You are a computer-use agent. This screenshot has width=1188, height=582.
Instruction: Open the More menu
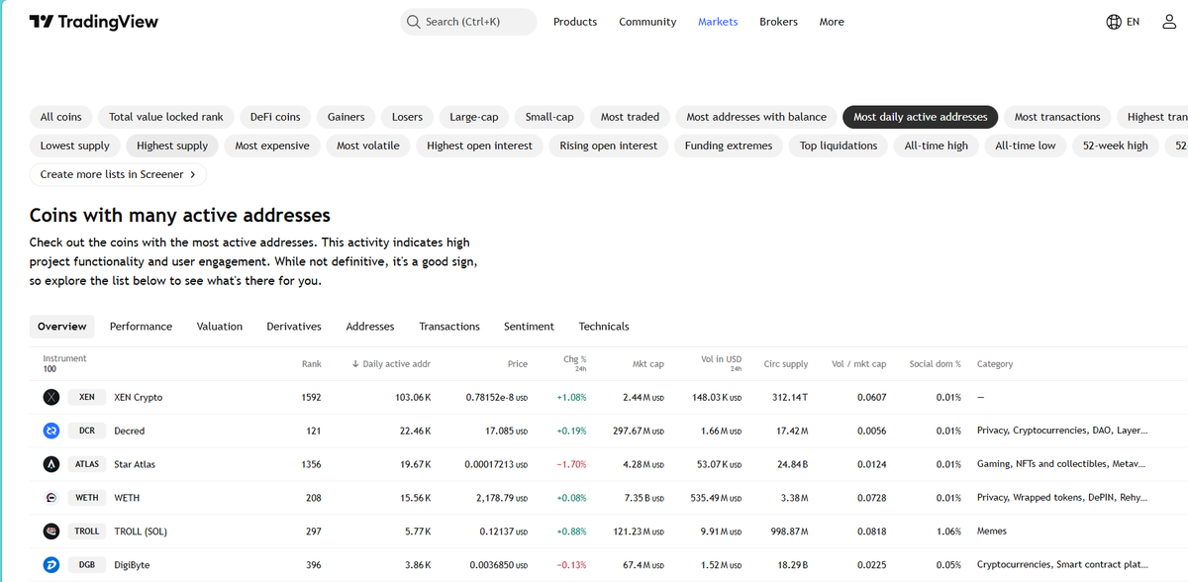pos(832,22)
